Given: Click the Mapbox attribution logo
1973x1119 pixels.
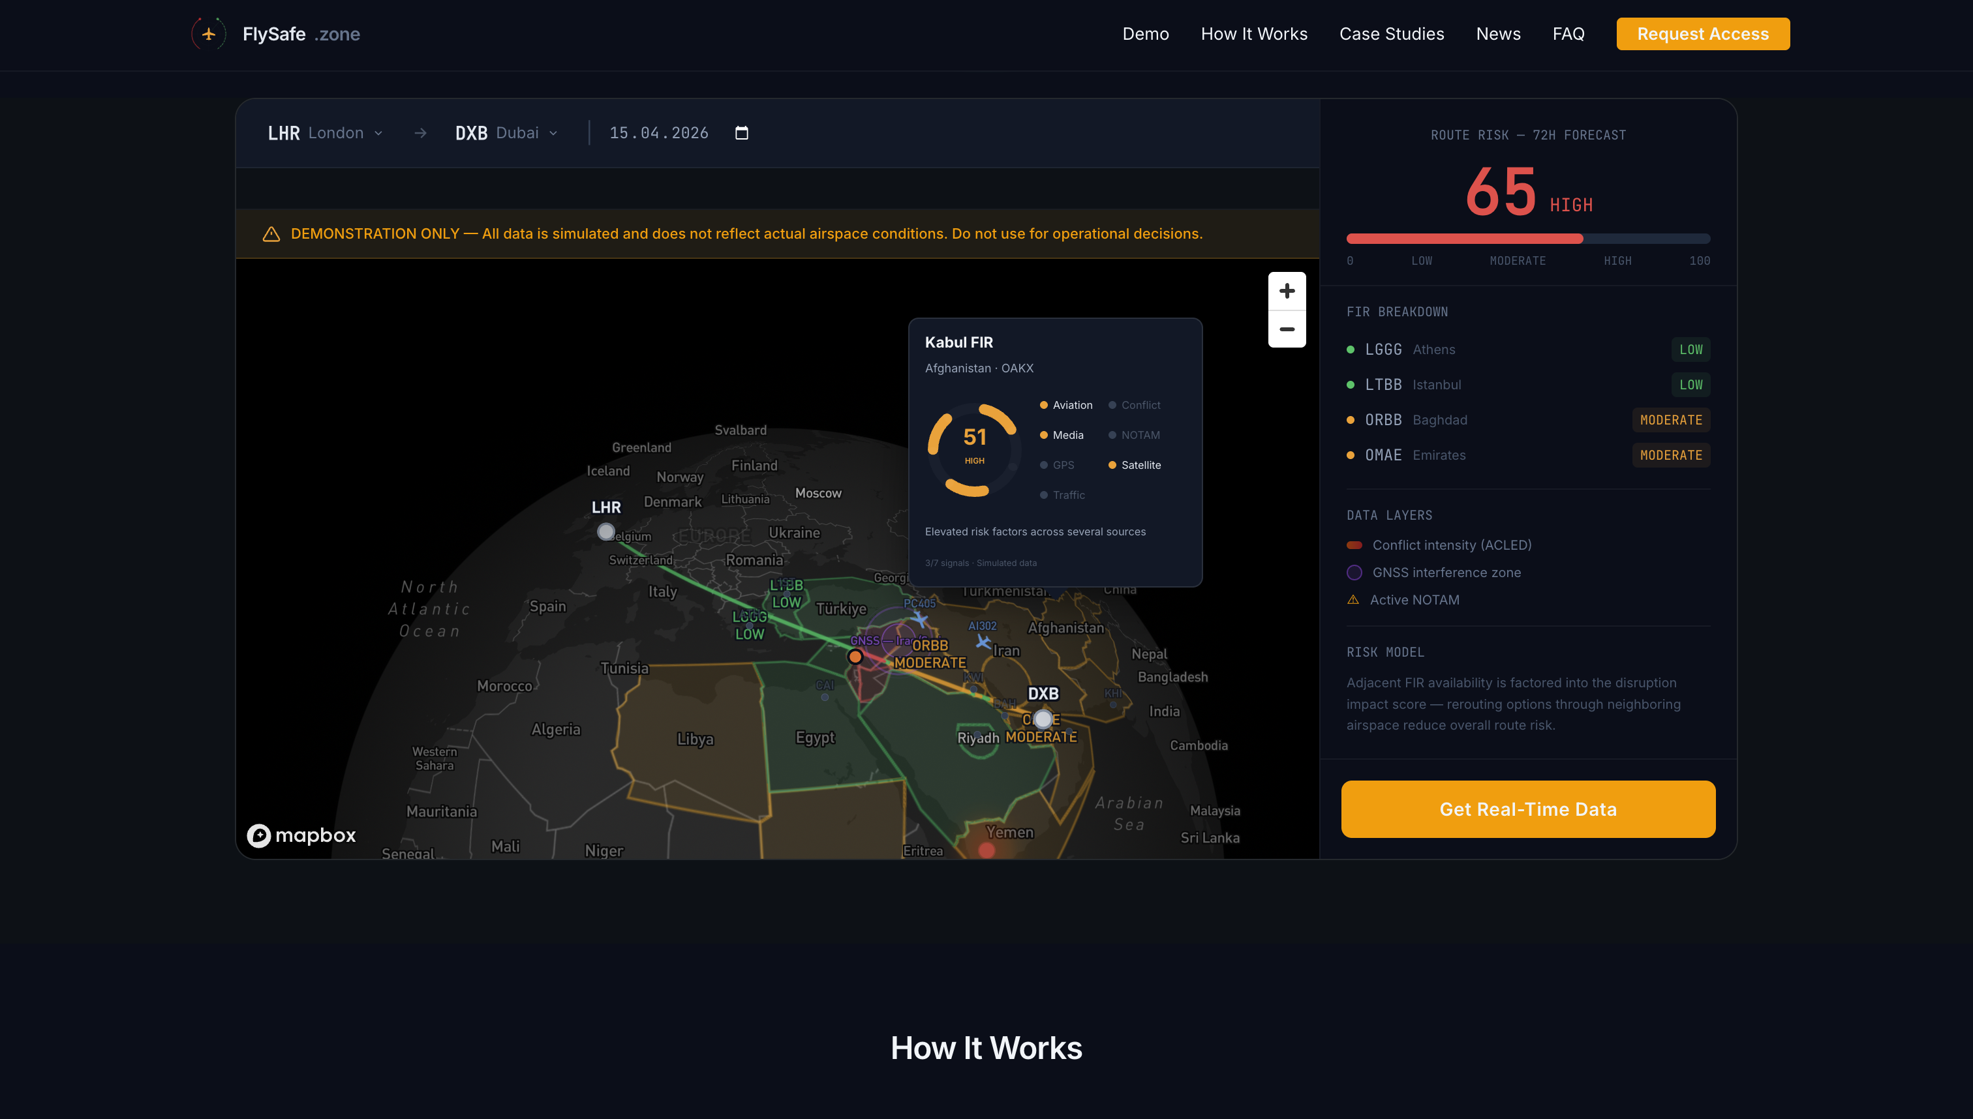Looking at the screenshot, I should [300, 835].
